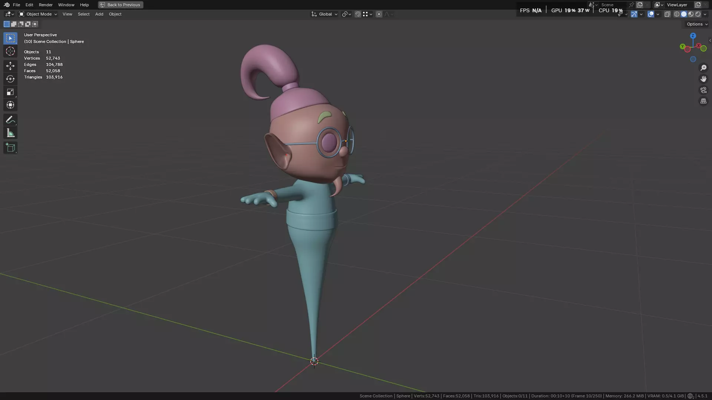Toggle proportional editing

click(379, 14)
